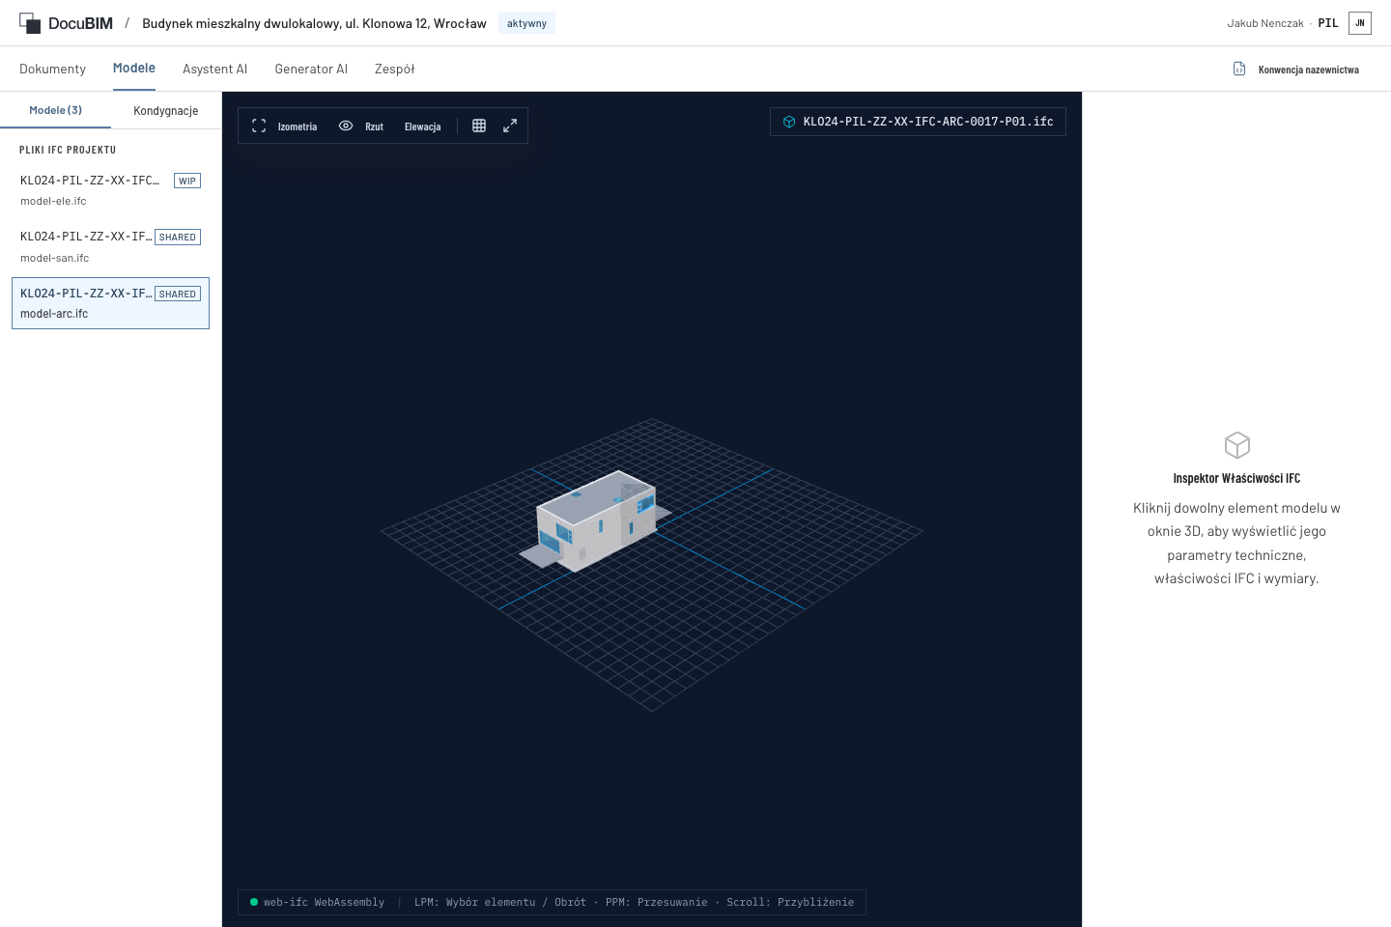This screenshot has height=927, width=1391.
Task: Click the Inspektor Właściwości IFC title
Action: [x=1236, y=478]
